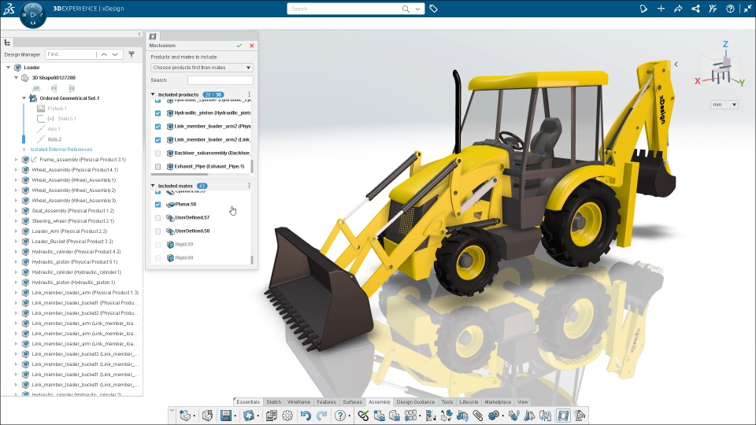Click the share arrow icon in the top bar
Viewport: 756px width, 425px height.
(x=678, y=9)
